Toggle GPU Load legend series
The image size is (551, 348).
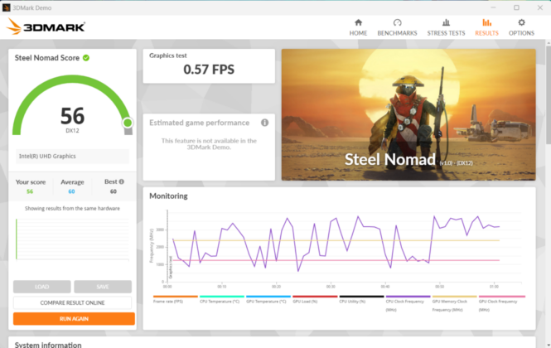[314, 299]
